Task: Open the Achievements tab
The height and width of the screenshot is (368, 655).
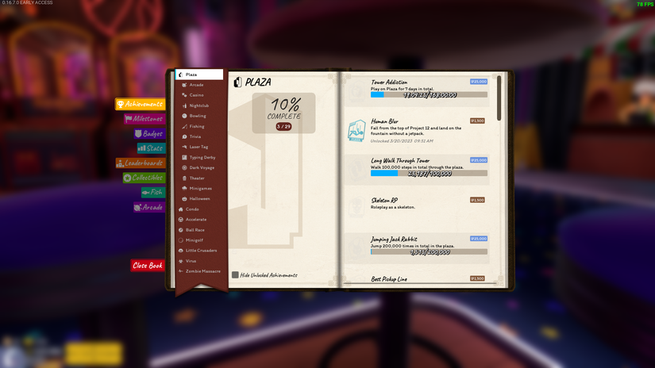Action: tap(141, 104)
